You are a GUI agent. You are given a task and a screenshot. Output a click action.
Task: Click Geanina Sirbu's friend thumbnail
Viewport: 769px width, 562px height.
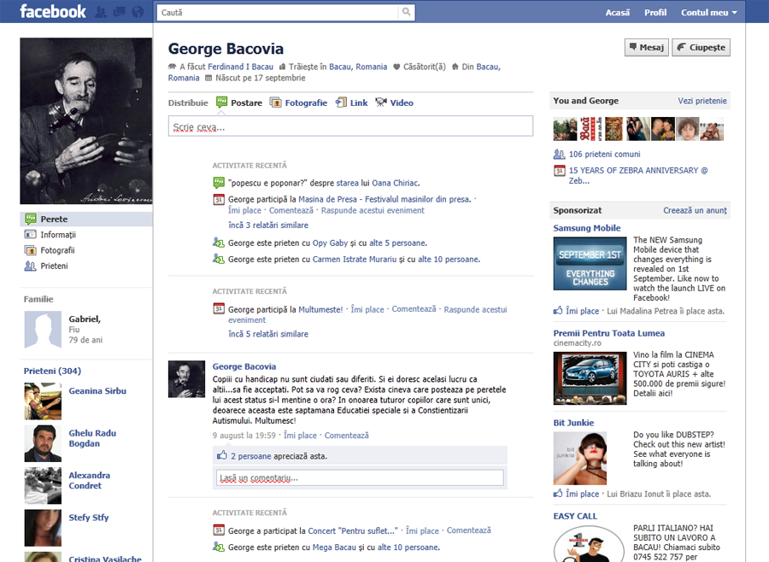(43, 401)
